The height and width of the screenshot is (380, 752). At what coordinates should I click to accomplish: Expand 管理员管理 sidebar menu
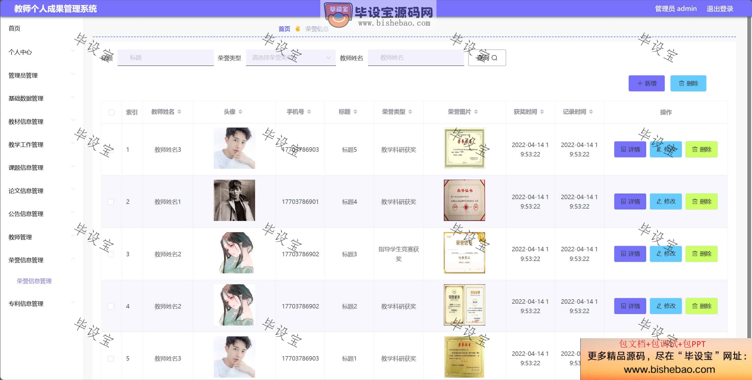(x=41, y=75)
